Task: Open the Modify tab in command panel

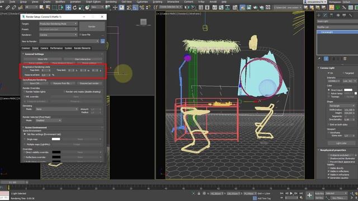Action: pyautogui.click(x=325, y=15)
